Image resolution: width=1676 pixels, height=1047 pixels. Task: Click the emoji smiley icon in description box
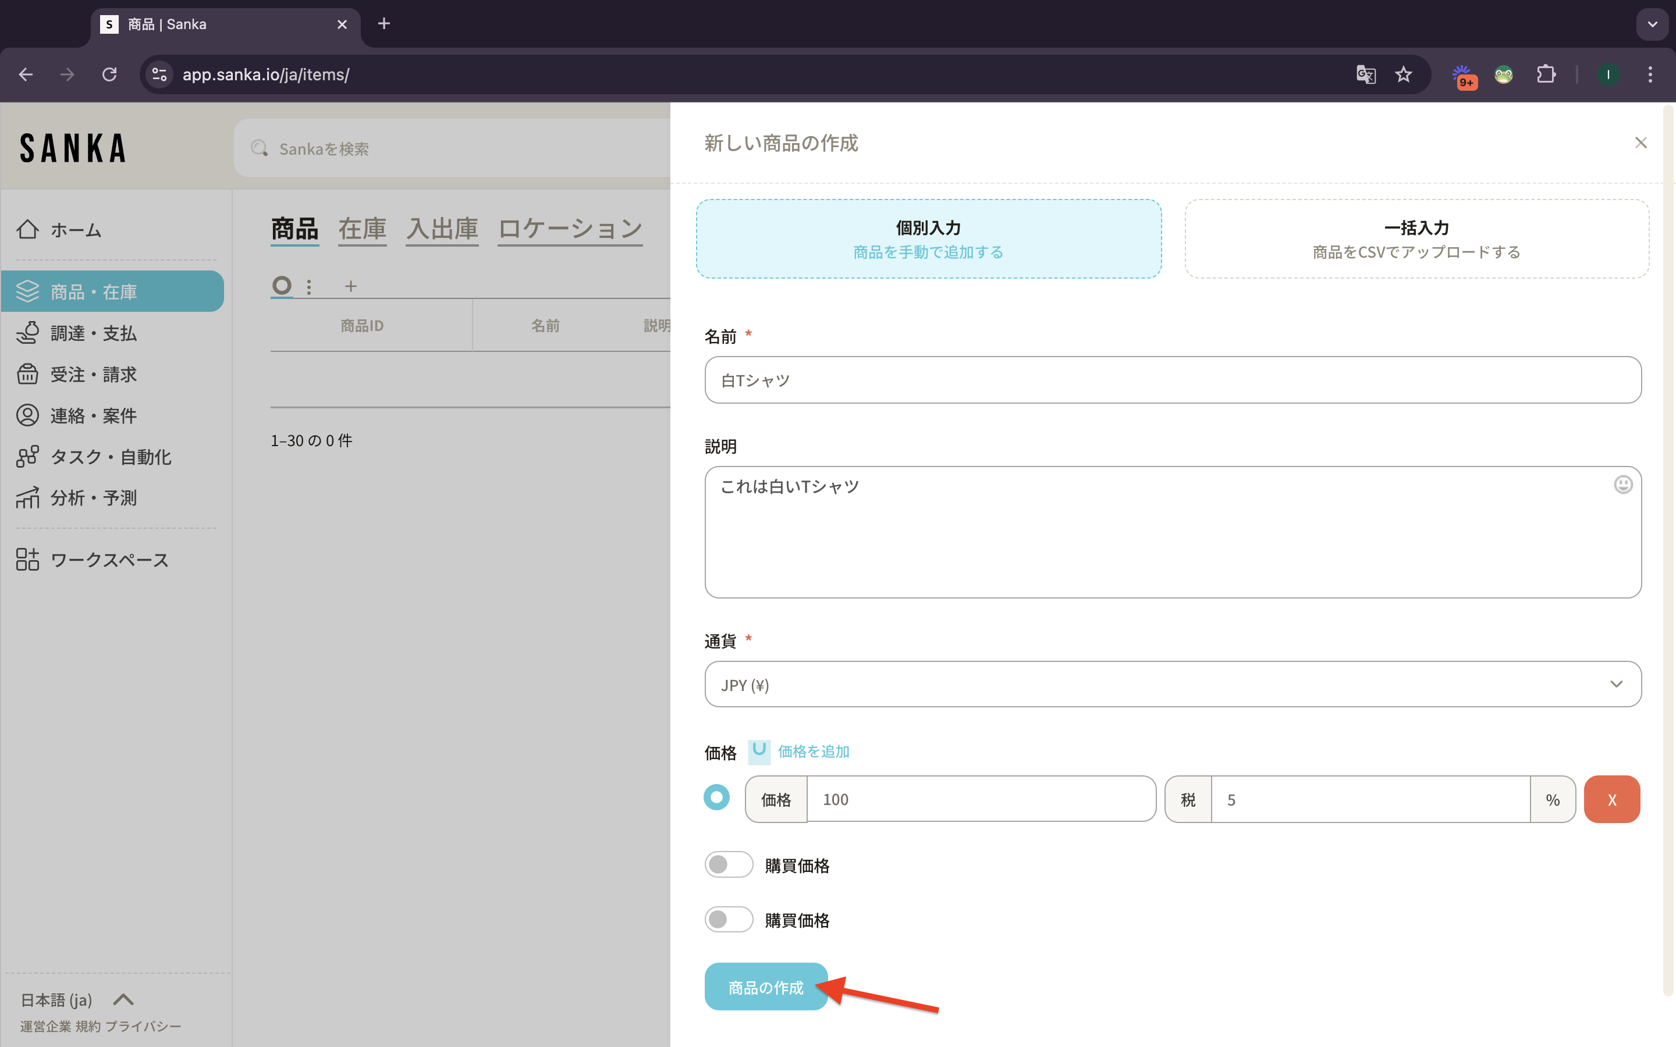(1622, 485)
